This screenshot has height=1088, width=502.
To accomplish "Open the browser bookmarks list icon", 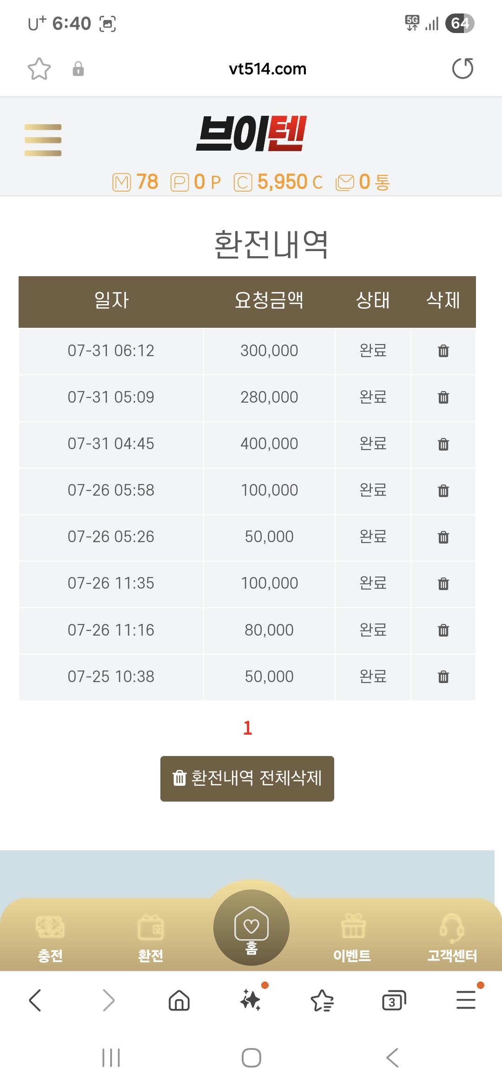I will coord(322,1001).
